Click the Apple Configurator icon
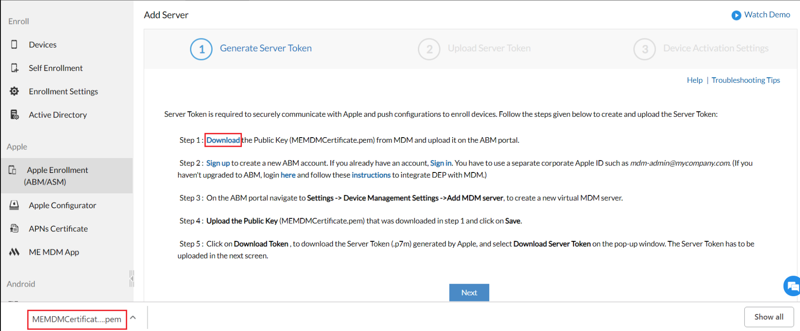The height and width of the screenshot is (331, 800). [x=14, y=205]
